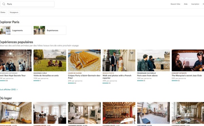
Task: Heart the Paris seen from above card
Action: click(166, 53)
